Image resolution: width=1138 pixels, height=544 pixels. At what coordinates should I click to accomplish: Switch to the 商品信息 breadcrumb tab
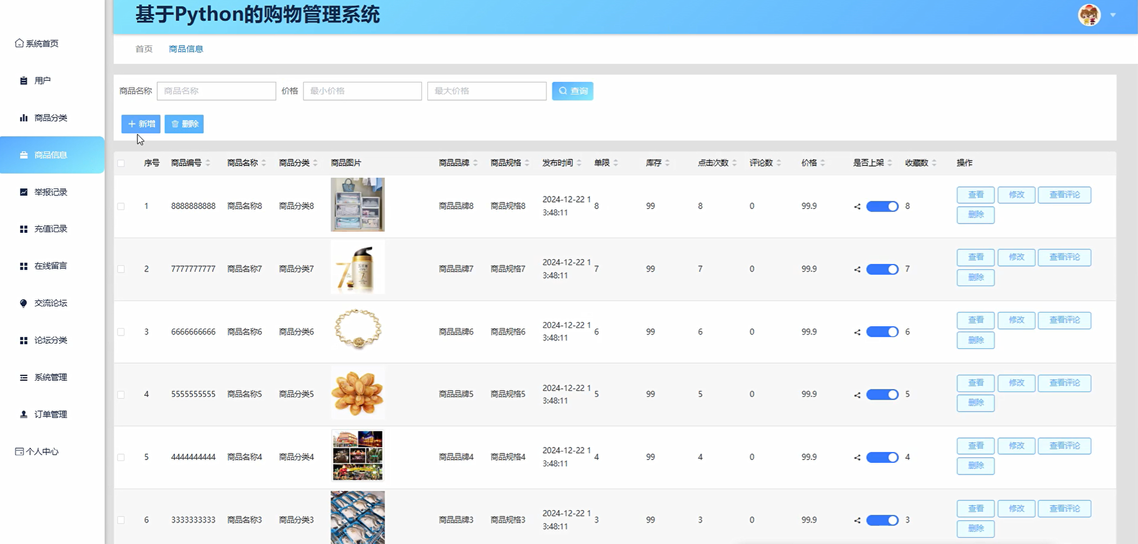(185, 48)
